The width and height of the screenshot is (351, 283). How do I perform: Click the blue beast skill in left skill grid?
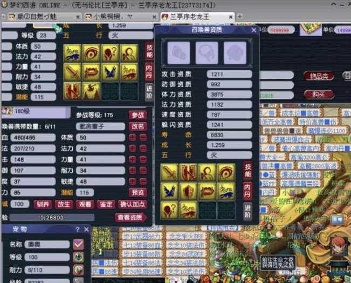click(72, 53)
